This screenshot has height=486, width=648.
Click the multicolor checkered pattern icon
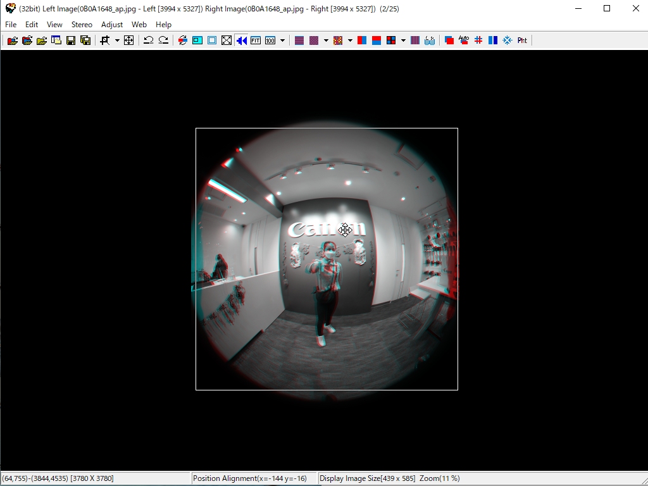pos(338,40)
